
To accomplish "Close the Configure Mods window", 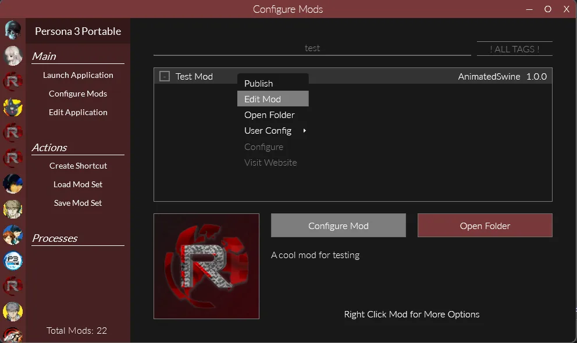I will (x=567, y=9).
